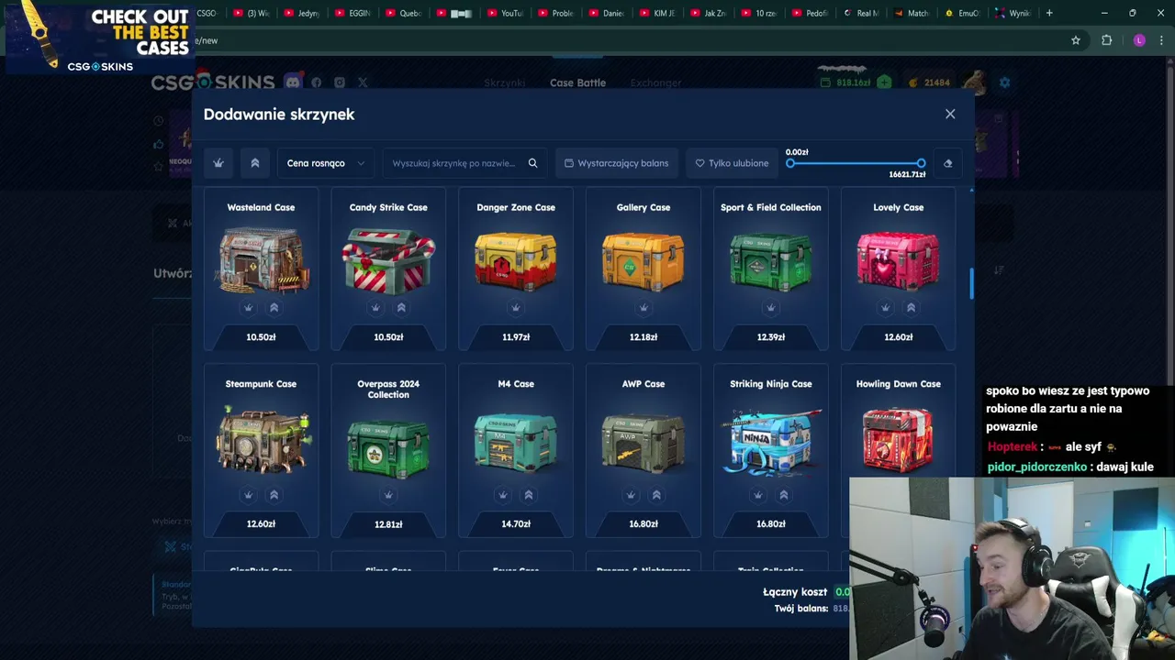Click the maximum price slider handle

921,163
